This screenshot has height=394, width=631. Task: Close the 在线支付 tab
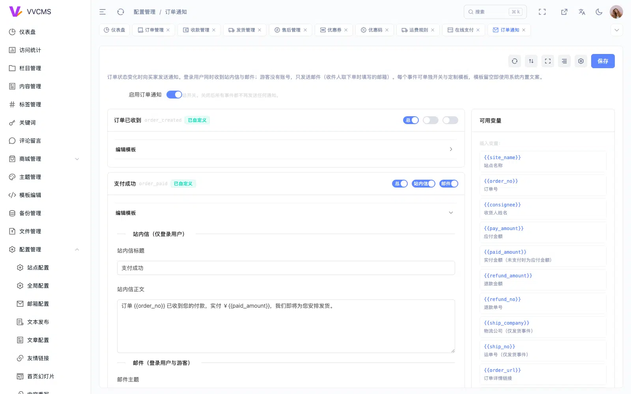tap(478, 30)
